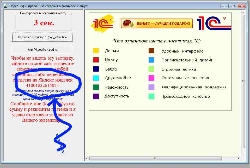This screenshot has height=168, width=250.
Task: Select the magenta swatch beside 'Оптимальные решения'
Action: [x=151, y=78]
